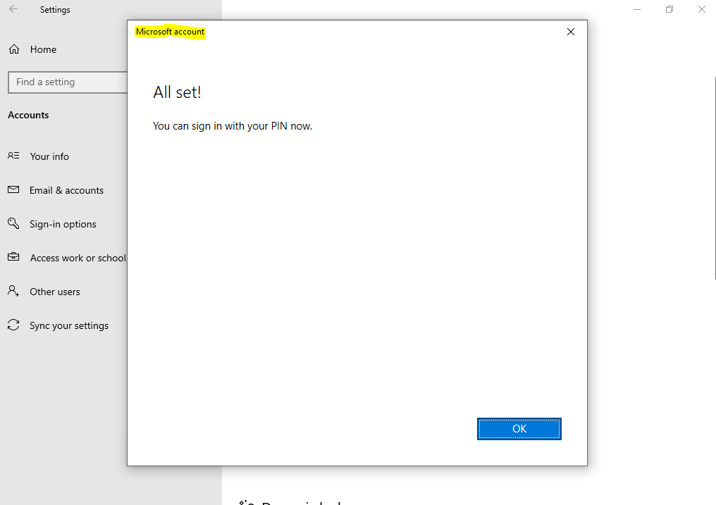This screenshot has width=716, height=505.
Task: Confirm the All set dialog with OK
Action: 519,429
